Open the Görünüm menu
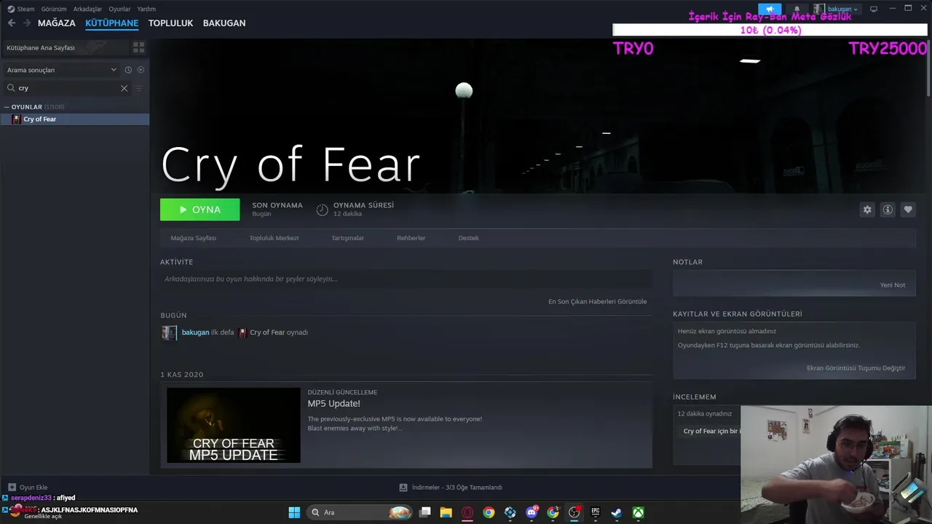The image size is (932, 524). (54, 9)
